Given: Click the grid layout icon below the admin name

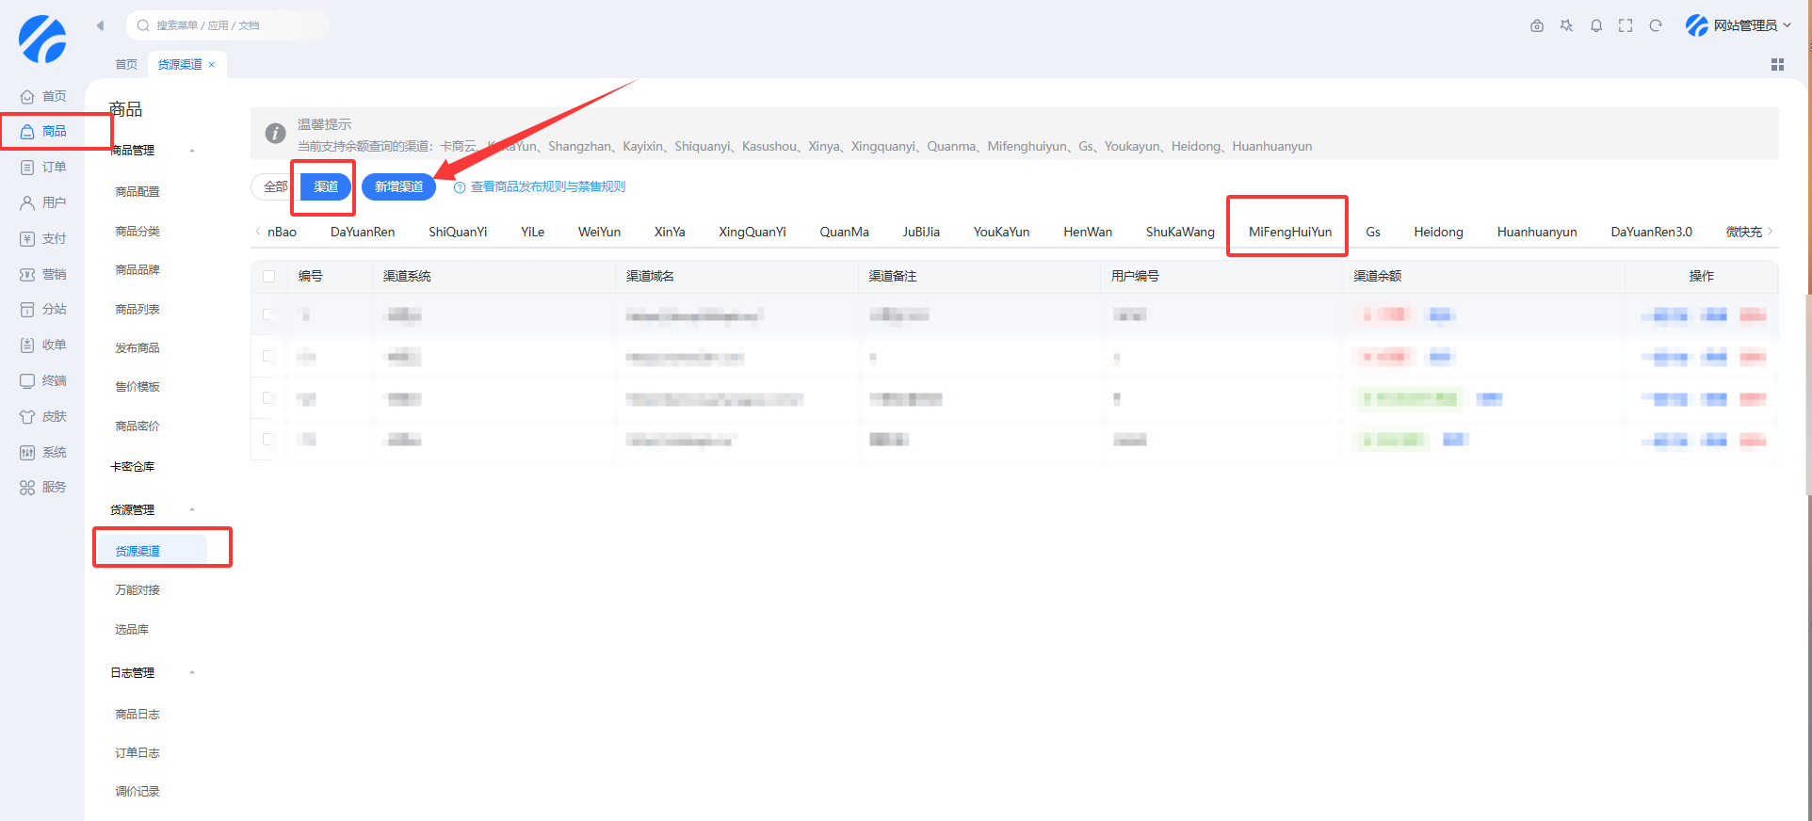Looking at the screenshot, I should (1777, 64).
